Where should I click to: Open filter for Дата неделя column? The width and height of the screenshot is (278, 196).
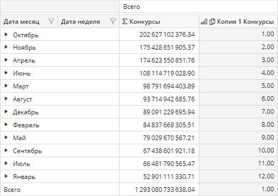click(x=113, y=21)
